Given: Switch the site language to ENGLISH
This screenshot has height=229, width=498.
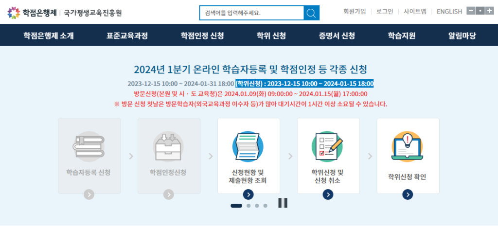Looking at the screenshot, I should point(449,12).
